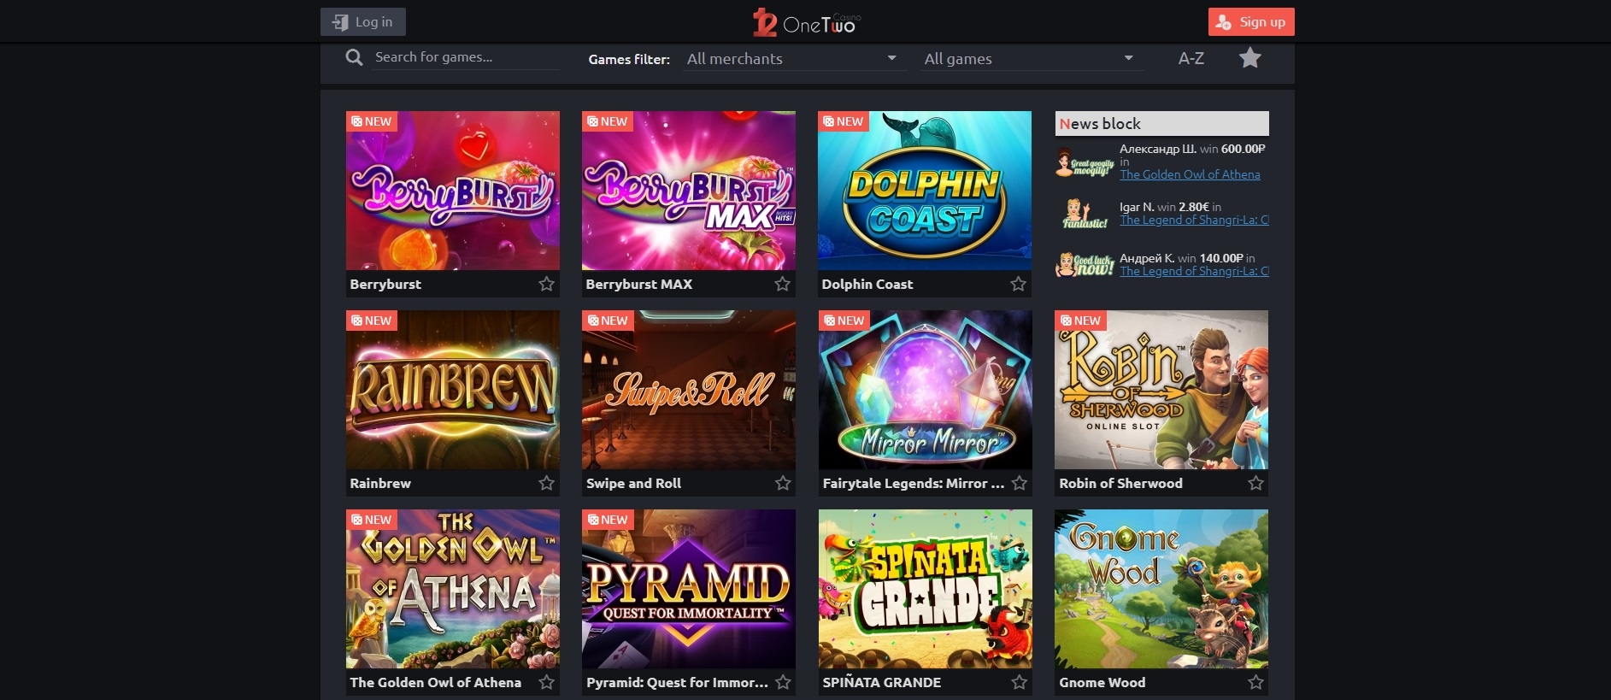The width and height of the screenshot is (1611, 700).
Task: Click the NEW badge on Rainbrew
Action: 371,321
